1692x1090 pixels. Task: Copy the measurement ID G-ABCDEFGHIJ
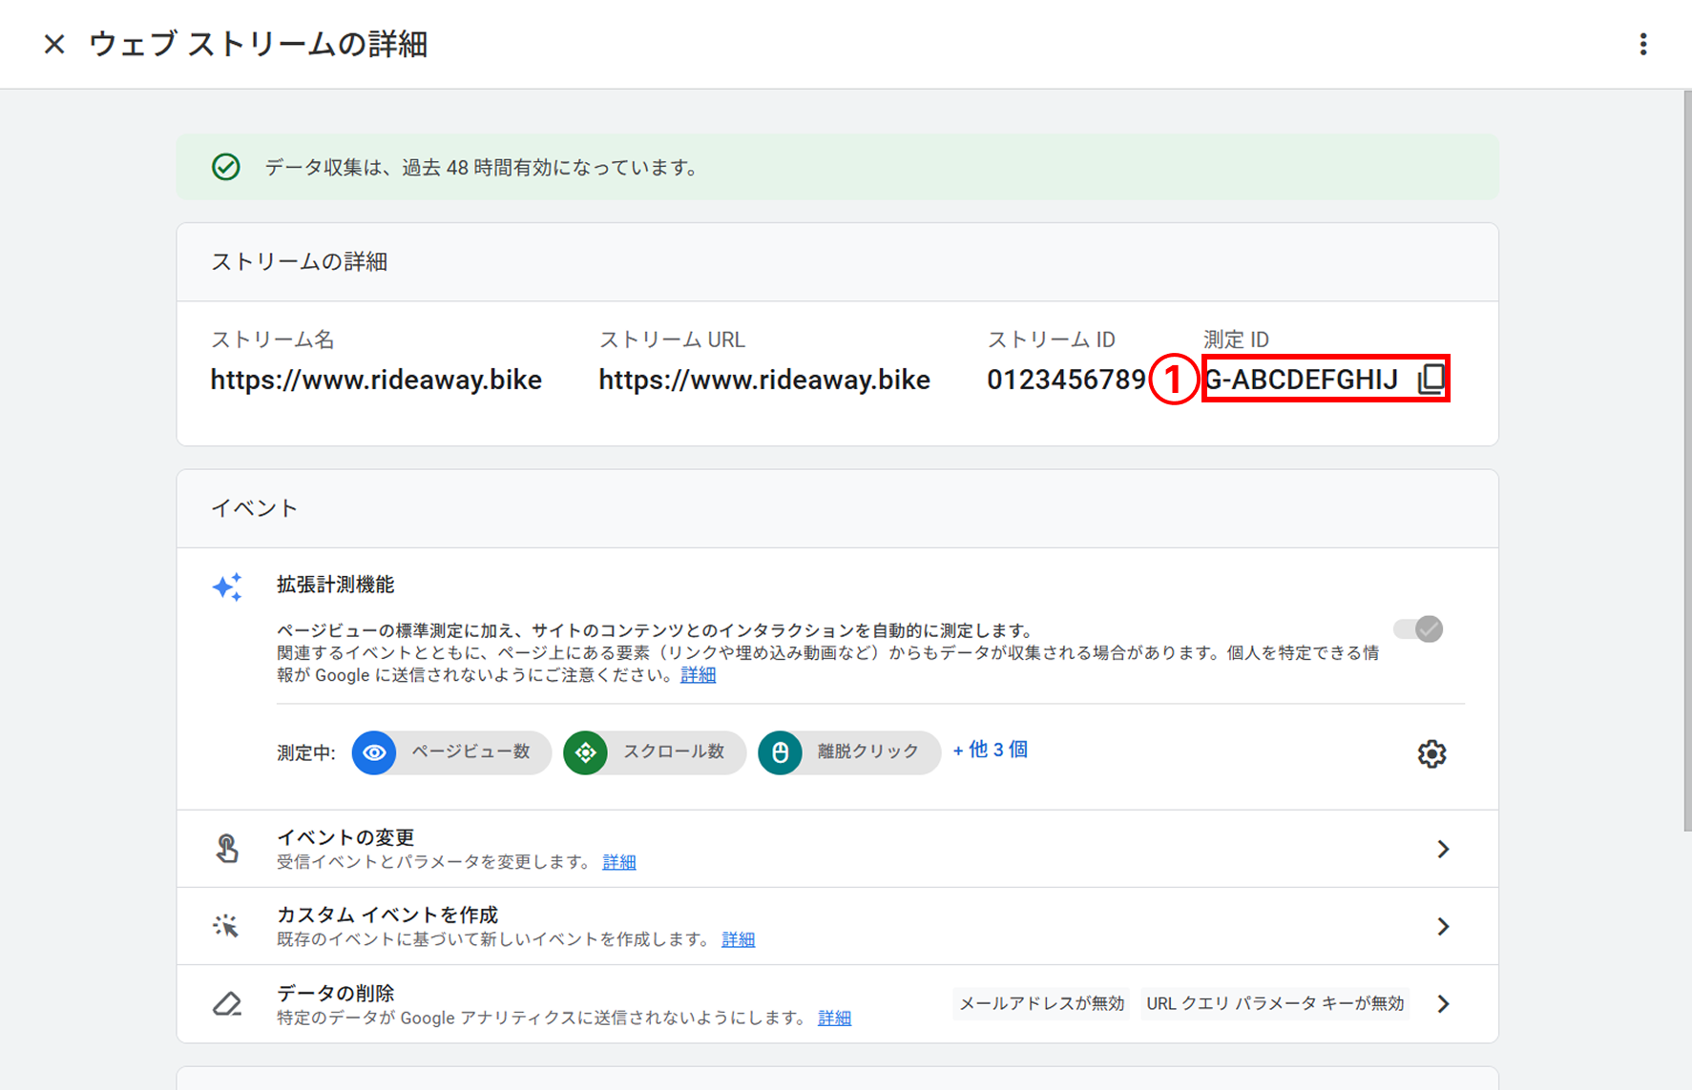tap(1431, 379)
